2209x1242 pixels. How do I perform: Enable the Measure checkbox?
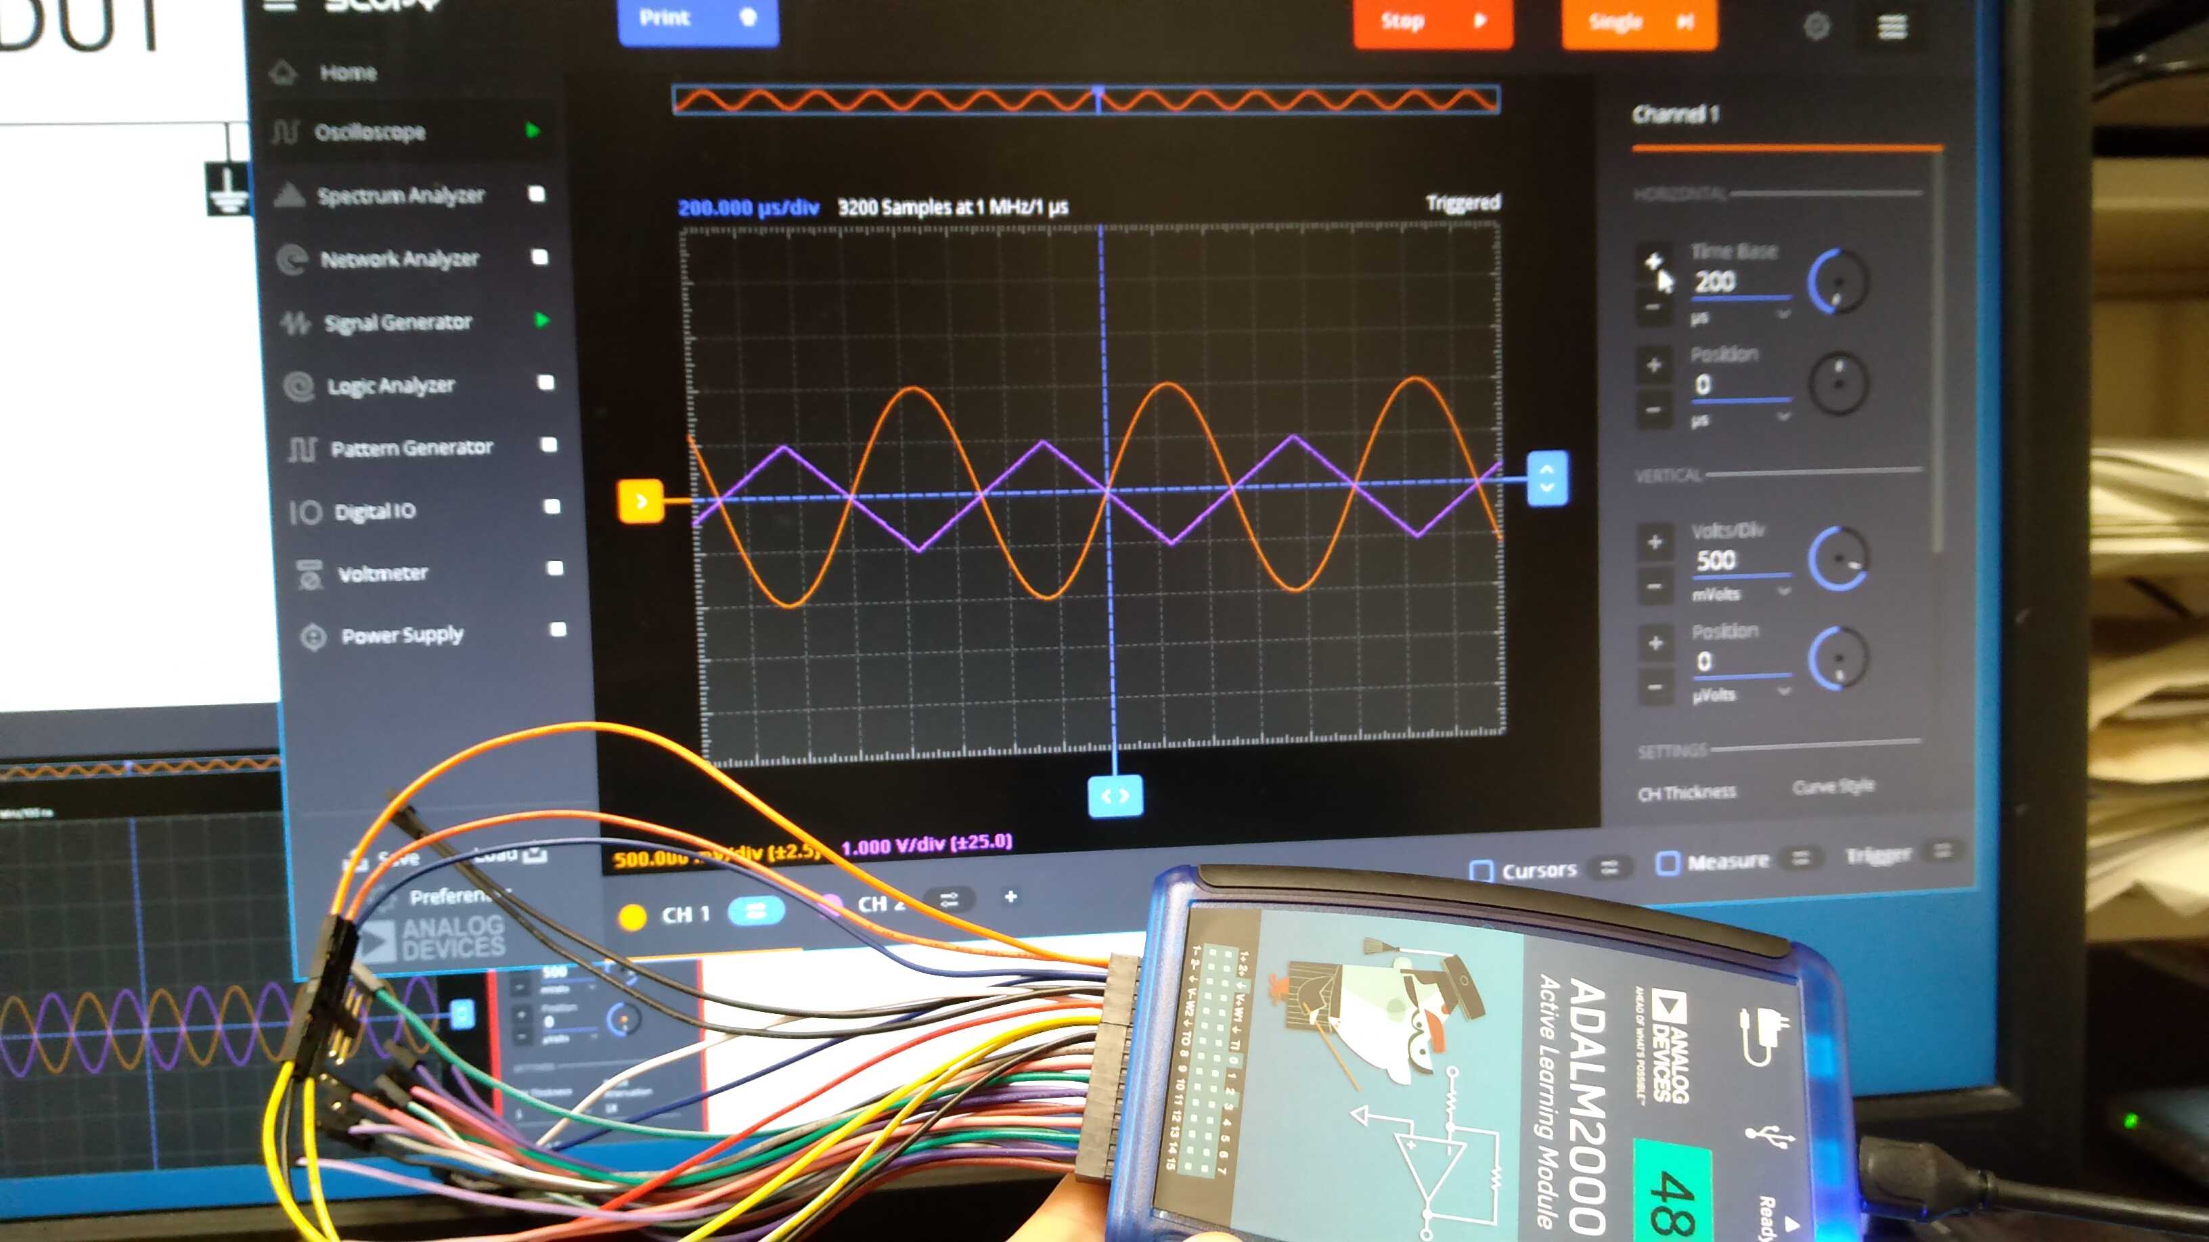point(1667,862)
